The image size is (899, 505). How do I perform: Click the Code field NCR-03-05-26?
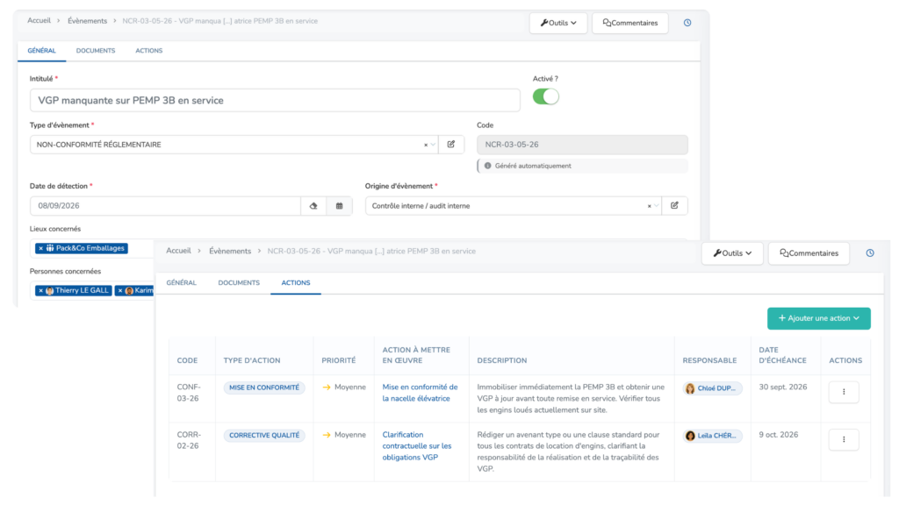pos(582,145)
